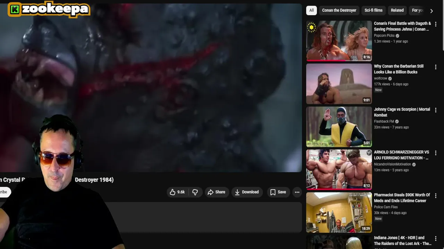
Task: Open title Why Conan the Barbarian Still Looks
Action: [x=399, y=69]
